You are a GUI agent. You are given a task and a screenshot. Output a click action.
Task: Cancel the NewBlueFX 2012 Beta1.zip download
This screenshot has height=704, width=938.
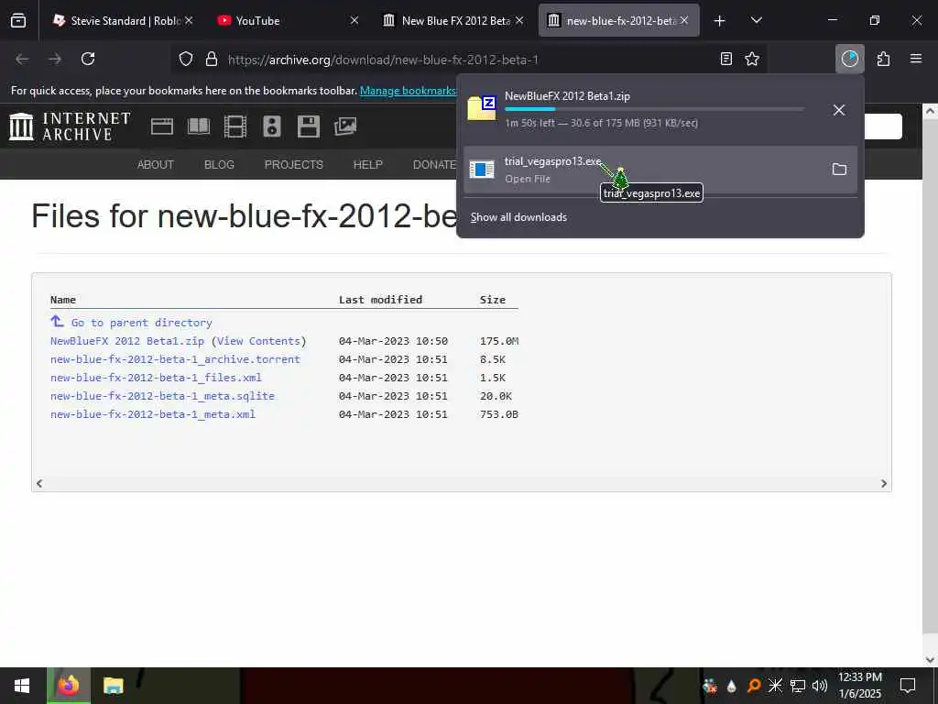click(x=839, y=110)
